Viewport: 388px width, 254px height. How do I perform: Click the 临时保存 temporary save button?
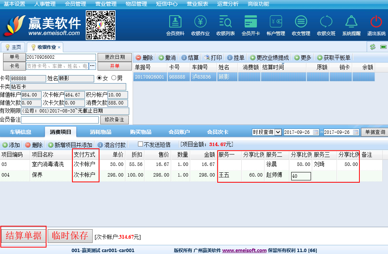coord(70,236)
